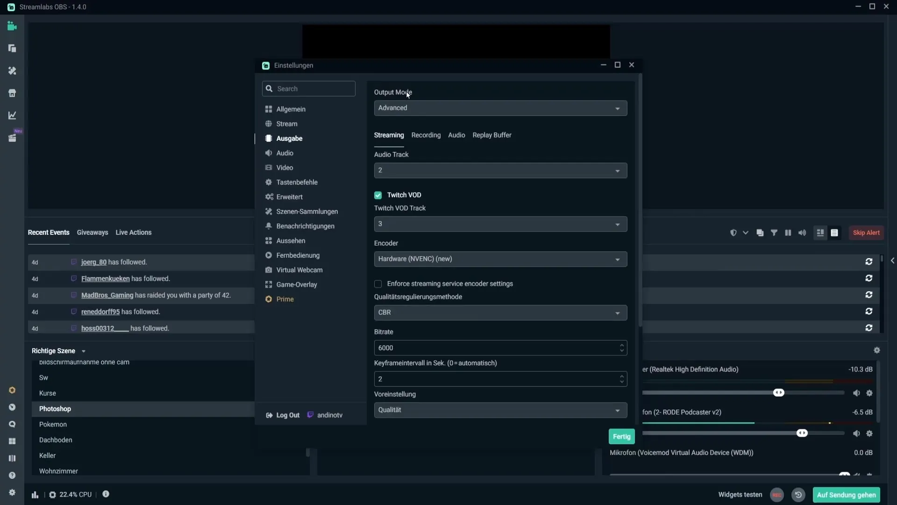Uncheck the Twitch VOD checkbox
The height and width of the screenshot is (505, 897).
tap(378, 195)
